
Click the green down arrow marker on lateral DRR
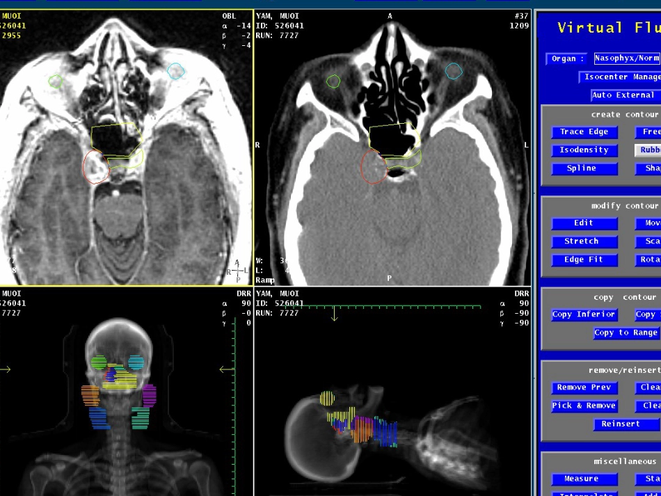point(334,314)
